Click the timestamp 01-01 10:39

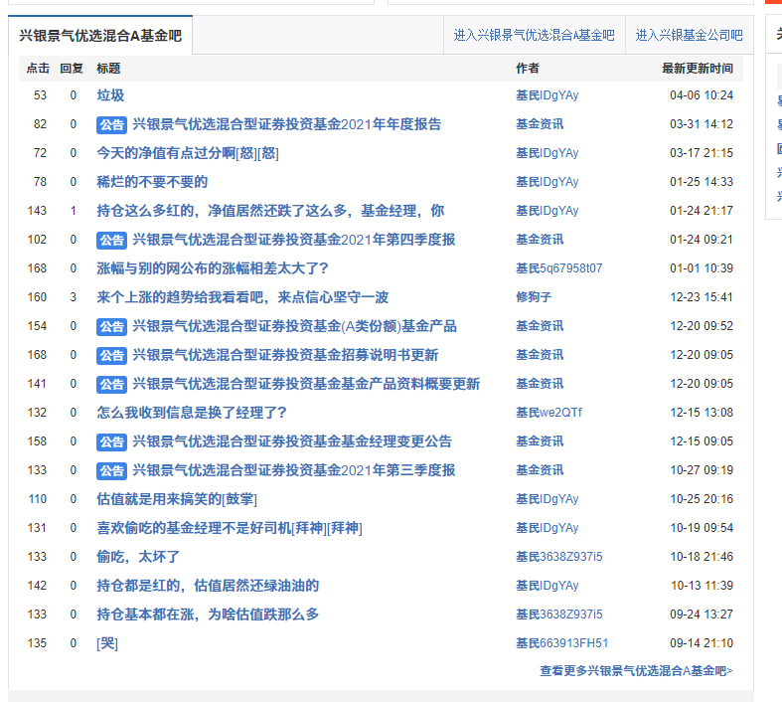coord(702,268)
